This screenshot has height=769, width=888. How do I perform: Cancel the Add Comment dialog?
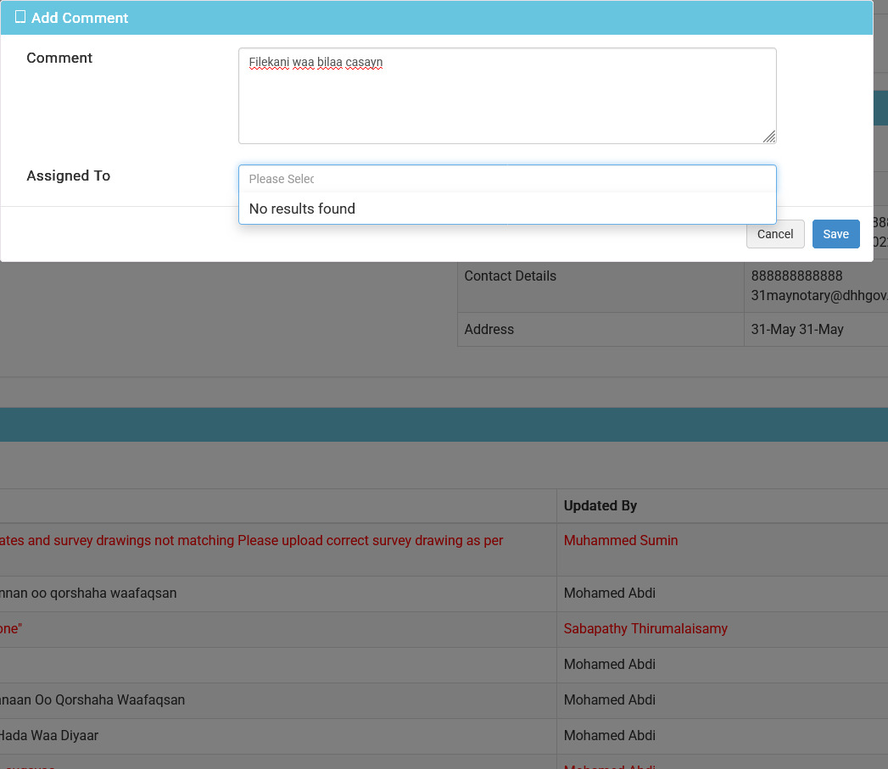(774, 234)
